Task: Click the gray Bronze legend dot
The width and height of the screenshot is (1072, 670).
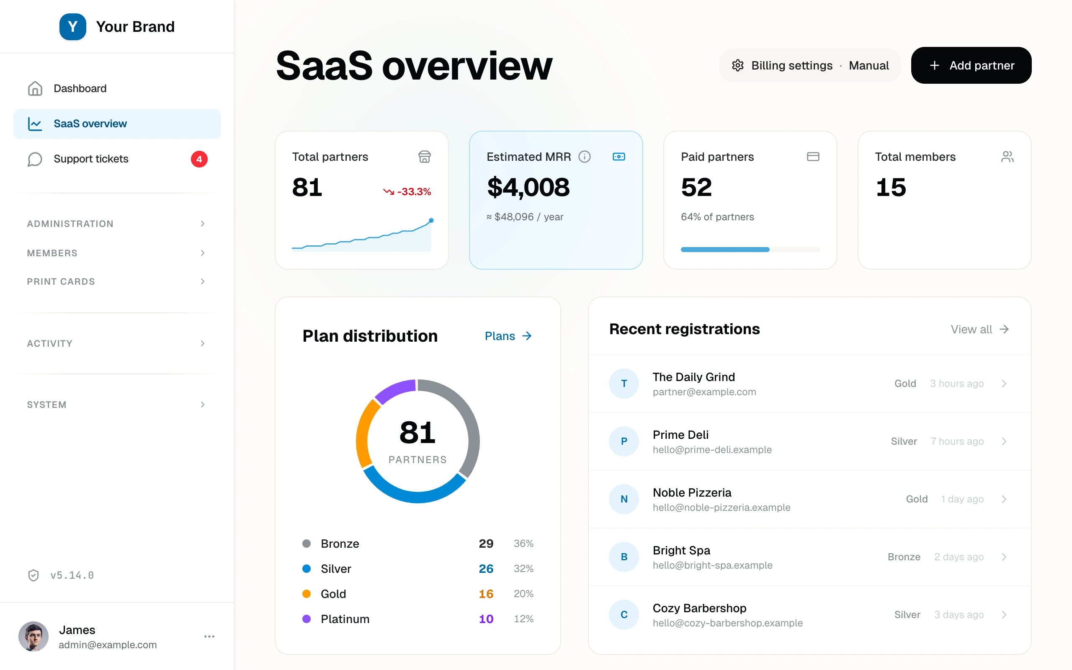Action: 306,544
